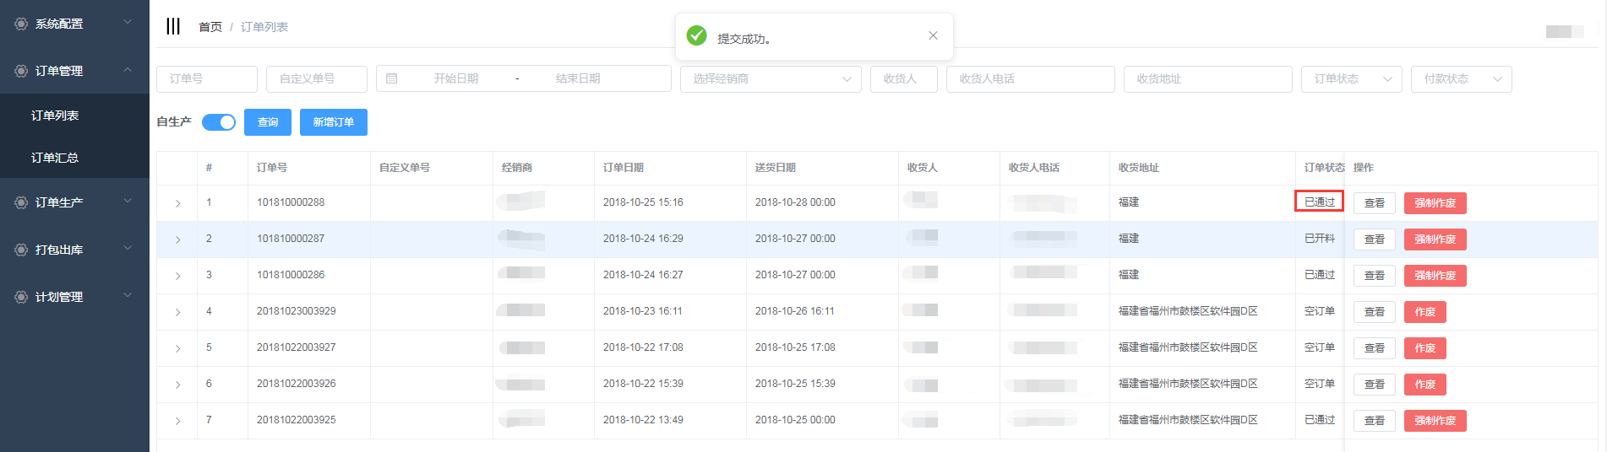Viewport: 1607px width, 452px height.
Task: Expand row for order 101810000288
Action: pyautogui.click(x=177, y=203)
